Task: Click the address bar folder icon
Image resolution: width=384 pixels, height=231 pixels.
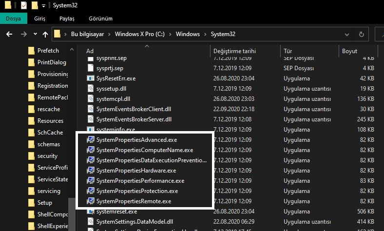Action: point(58,34)
